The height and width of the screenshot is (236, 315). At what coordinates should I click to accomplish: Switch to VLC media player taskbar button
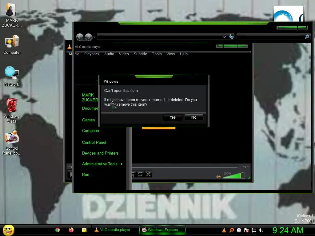(x=115, y=230)
